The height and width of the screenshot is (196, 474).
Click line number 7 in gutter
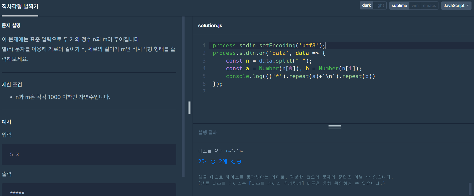(204, 92)
